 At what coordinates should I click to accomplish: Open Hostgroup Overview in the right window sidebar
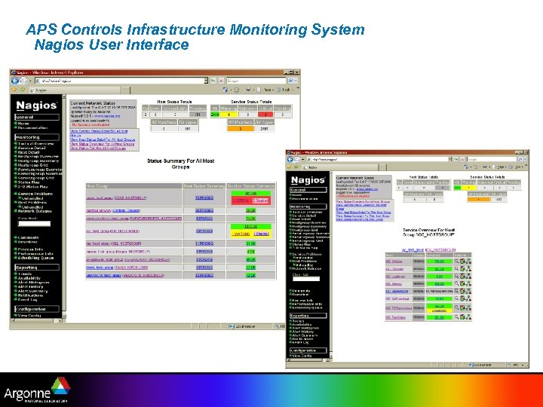309,223
